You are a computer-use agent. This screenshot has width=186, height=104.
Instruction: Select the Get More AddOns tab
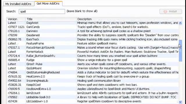[48, 3]
